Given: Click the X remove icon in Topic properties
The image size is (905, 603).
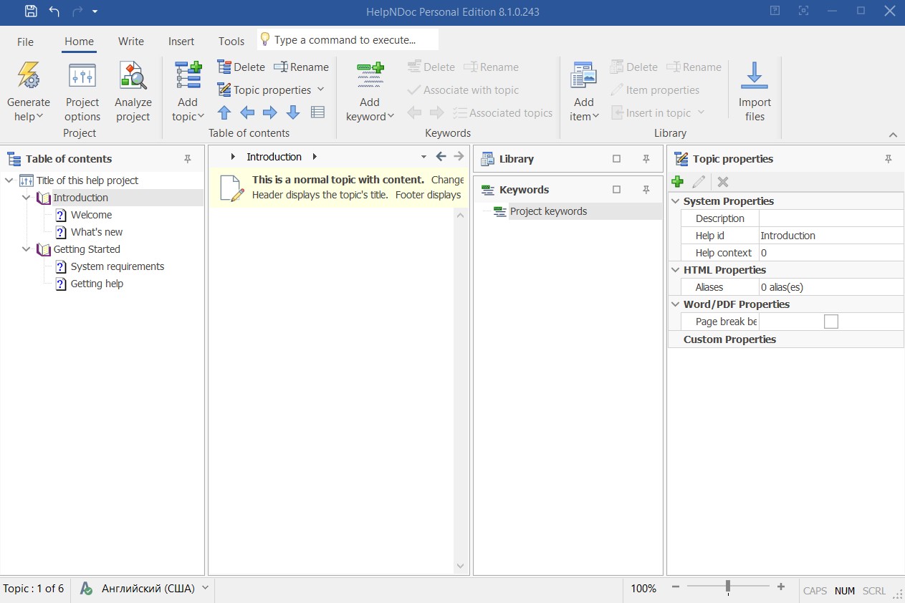Looking at the screenshot, I should pyautogui.click(x=723, y=182).
